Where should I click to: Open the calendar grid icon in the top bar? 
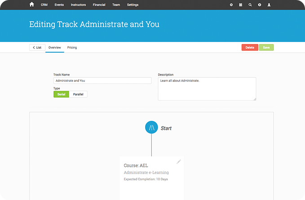click(x=241, y=5)
